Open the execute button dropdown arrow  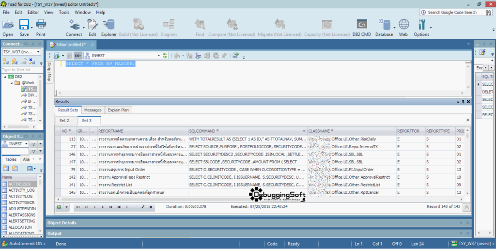[x=62, y=56]
